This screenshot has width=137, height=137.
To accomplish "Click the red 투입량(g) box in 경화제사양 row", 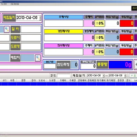I will pos(127,38).
